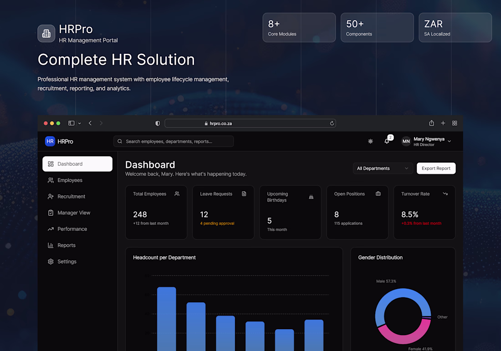Click the 4 pending approval text
The width and height of the screenshot is (501, 351).
click(217, 223)
